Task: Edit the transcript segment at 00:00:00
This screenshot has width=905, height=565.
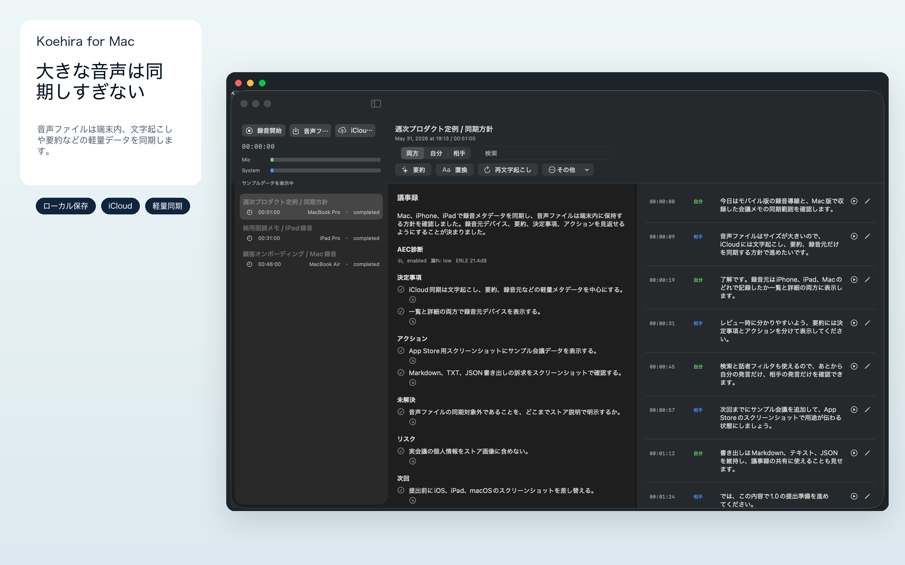Action: click(x=868, y=201)
